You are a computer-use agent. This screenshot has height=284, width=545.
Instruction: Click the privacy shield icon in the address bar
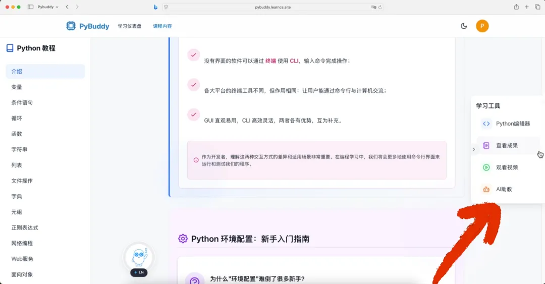pos(166,7)
